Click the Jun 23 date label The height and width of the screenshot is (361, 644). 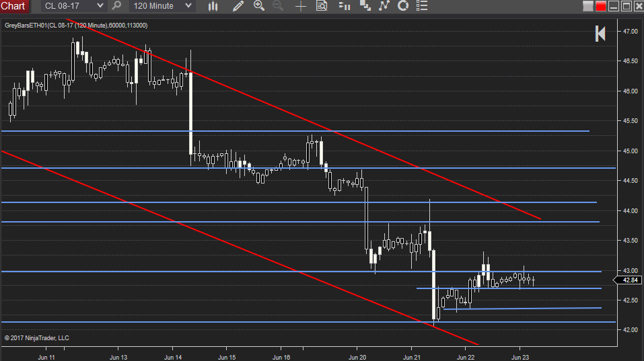(x=520, y=358)
